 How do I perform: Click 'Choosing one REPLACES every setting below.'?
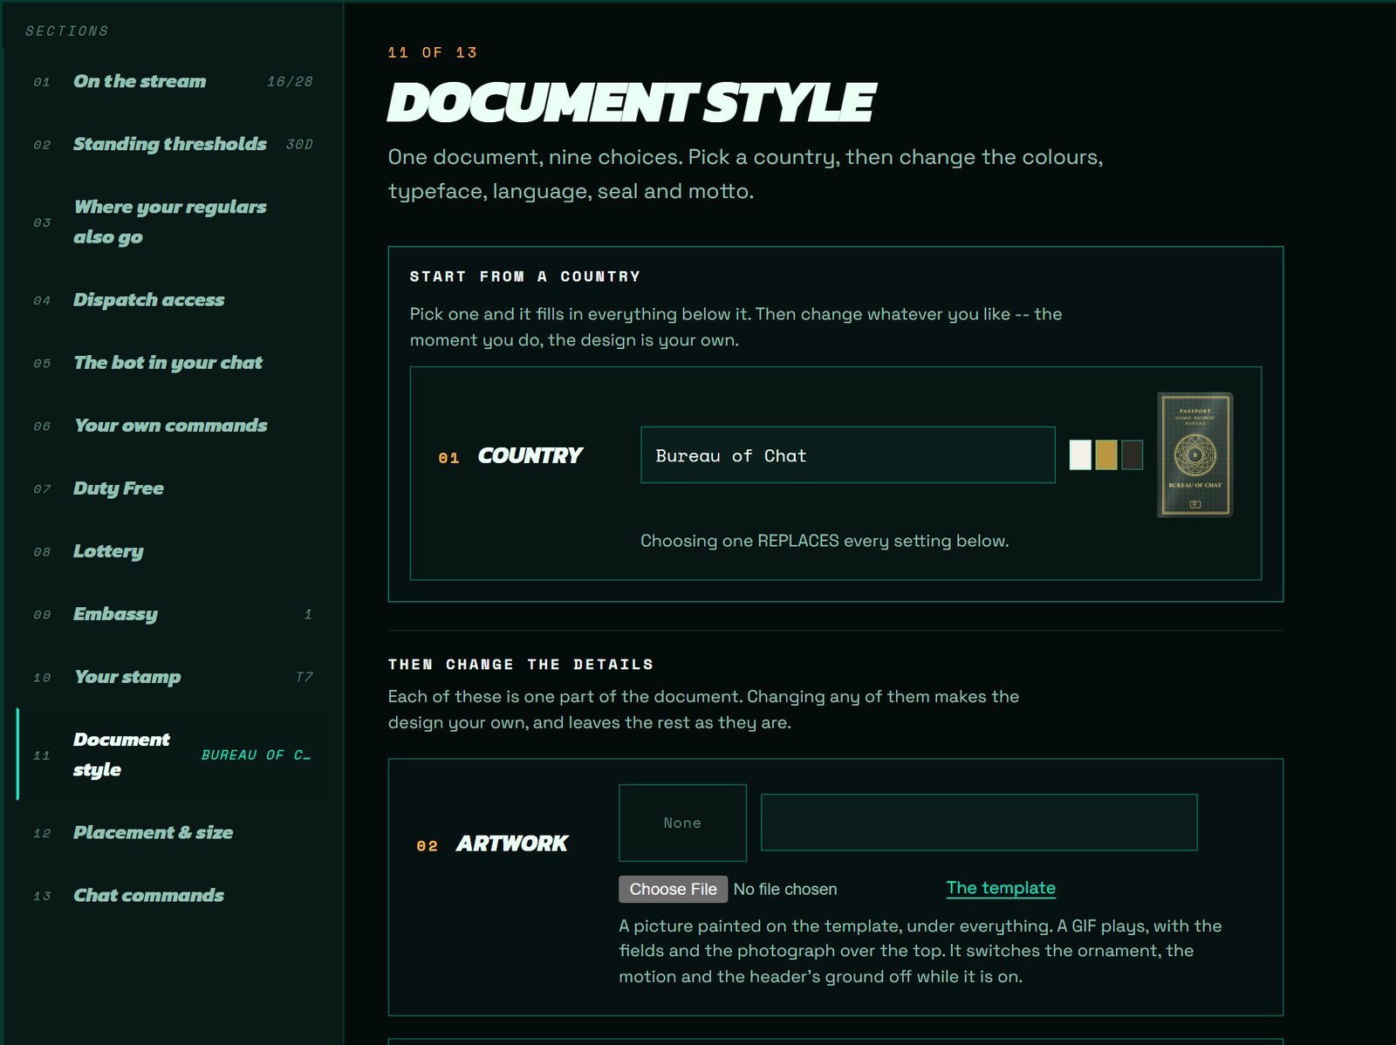825,541
